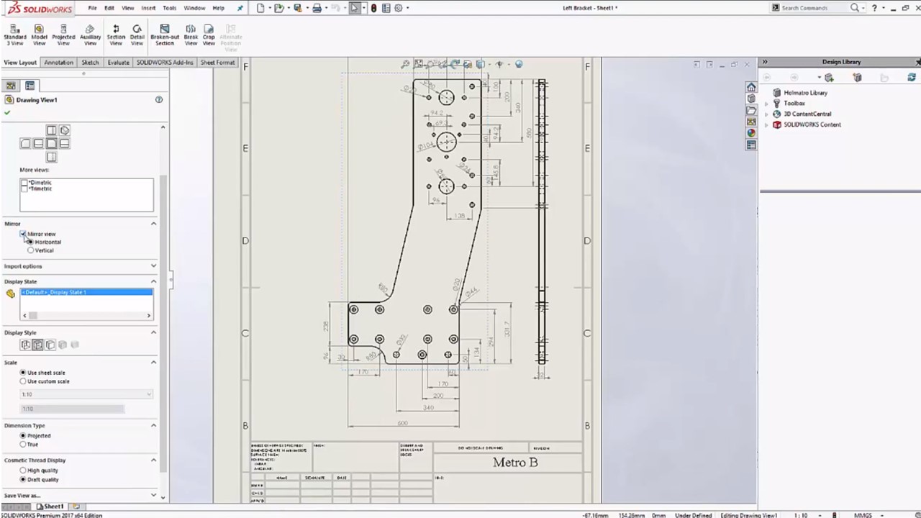Screen dimensions: 921x518
Task: Expand the SOLIDWORKS Content tree node
Action: pyautogui.click(x=767, y=124)
